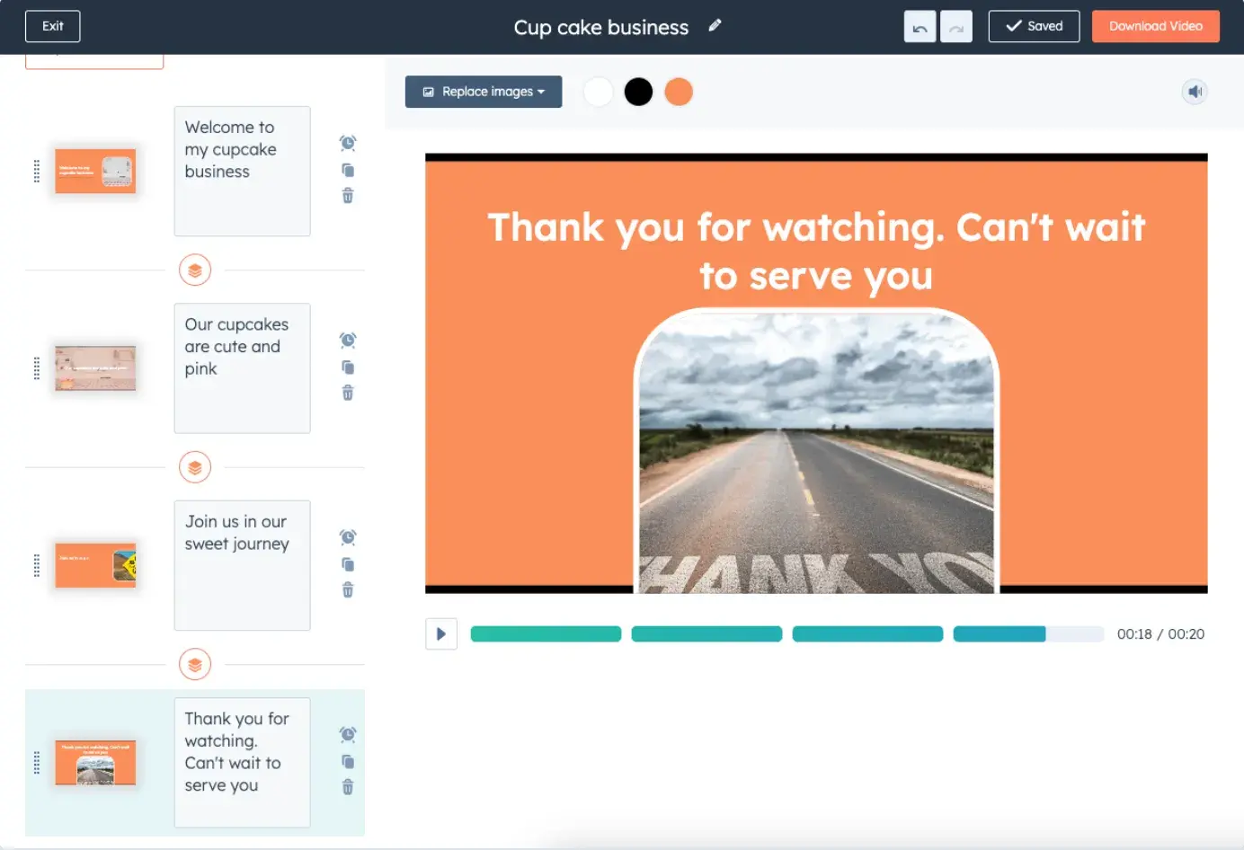1244x850 pixels.
Task: Delete the 'Join us in our sweet journey' scene
Action: 348,590
